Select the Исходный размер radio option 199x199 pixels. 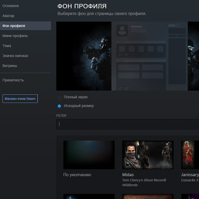(x=59, y=106)
